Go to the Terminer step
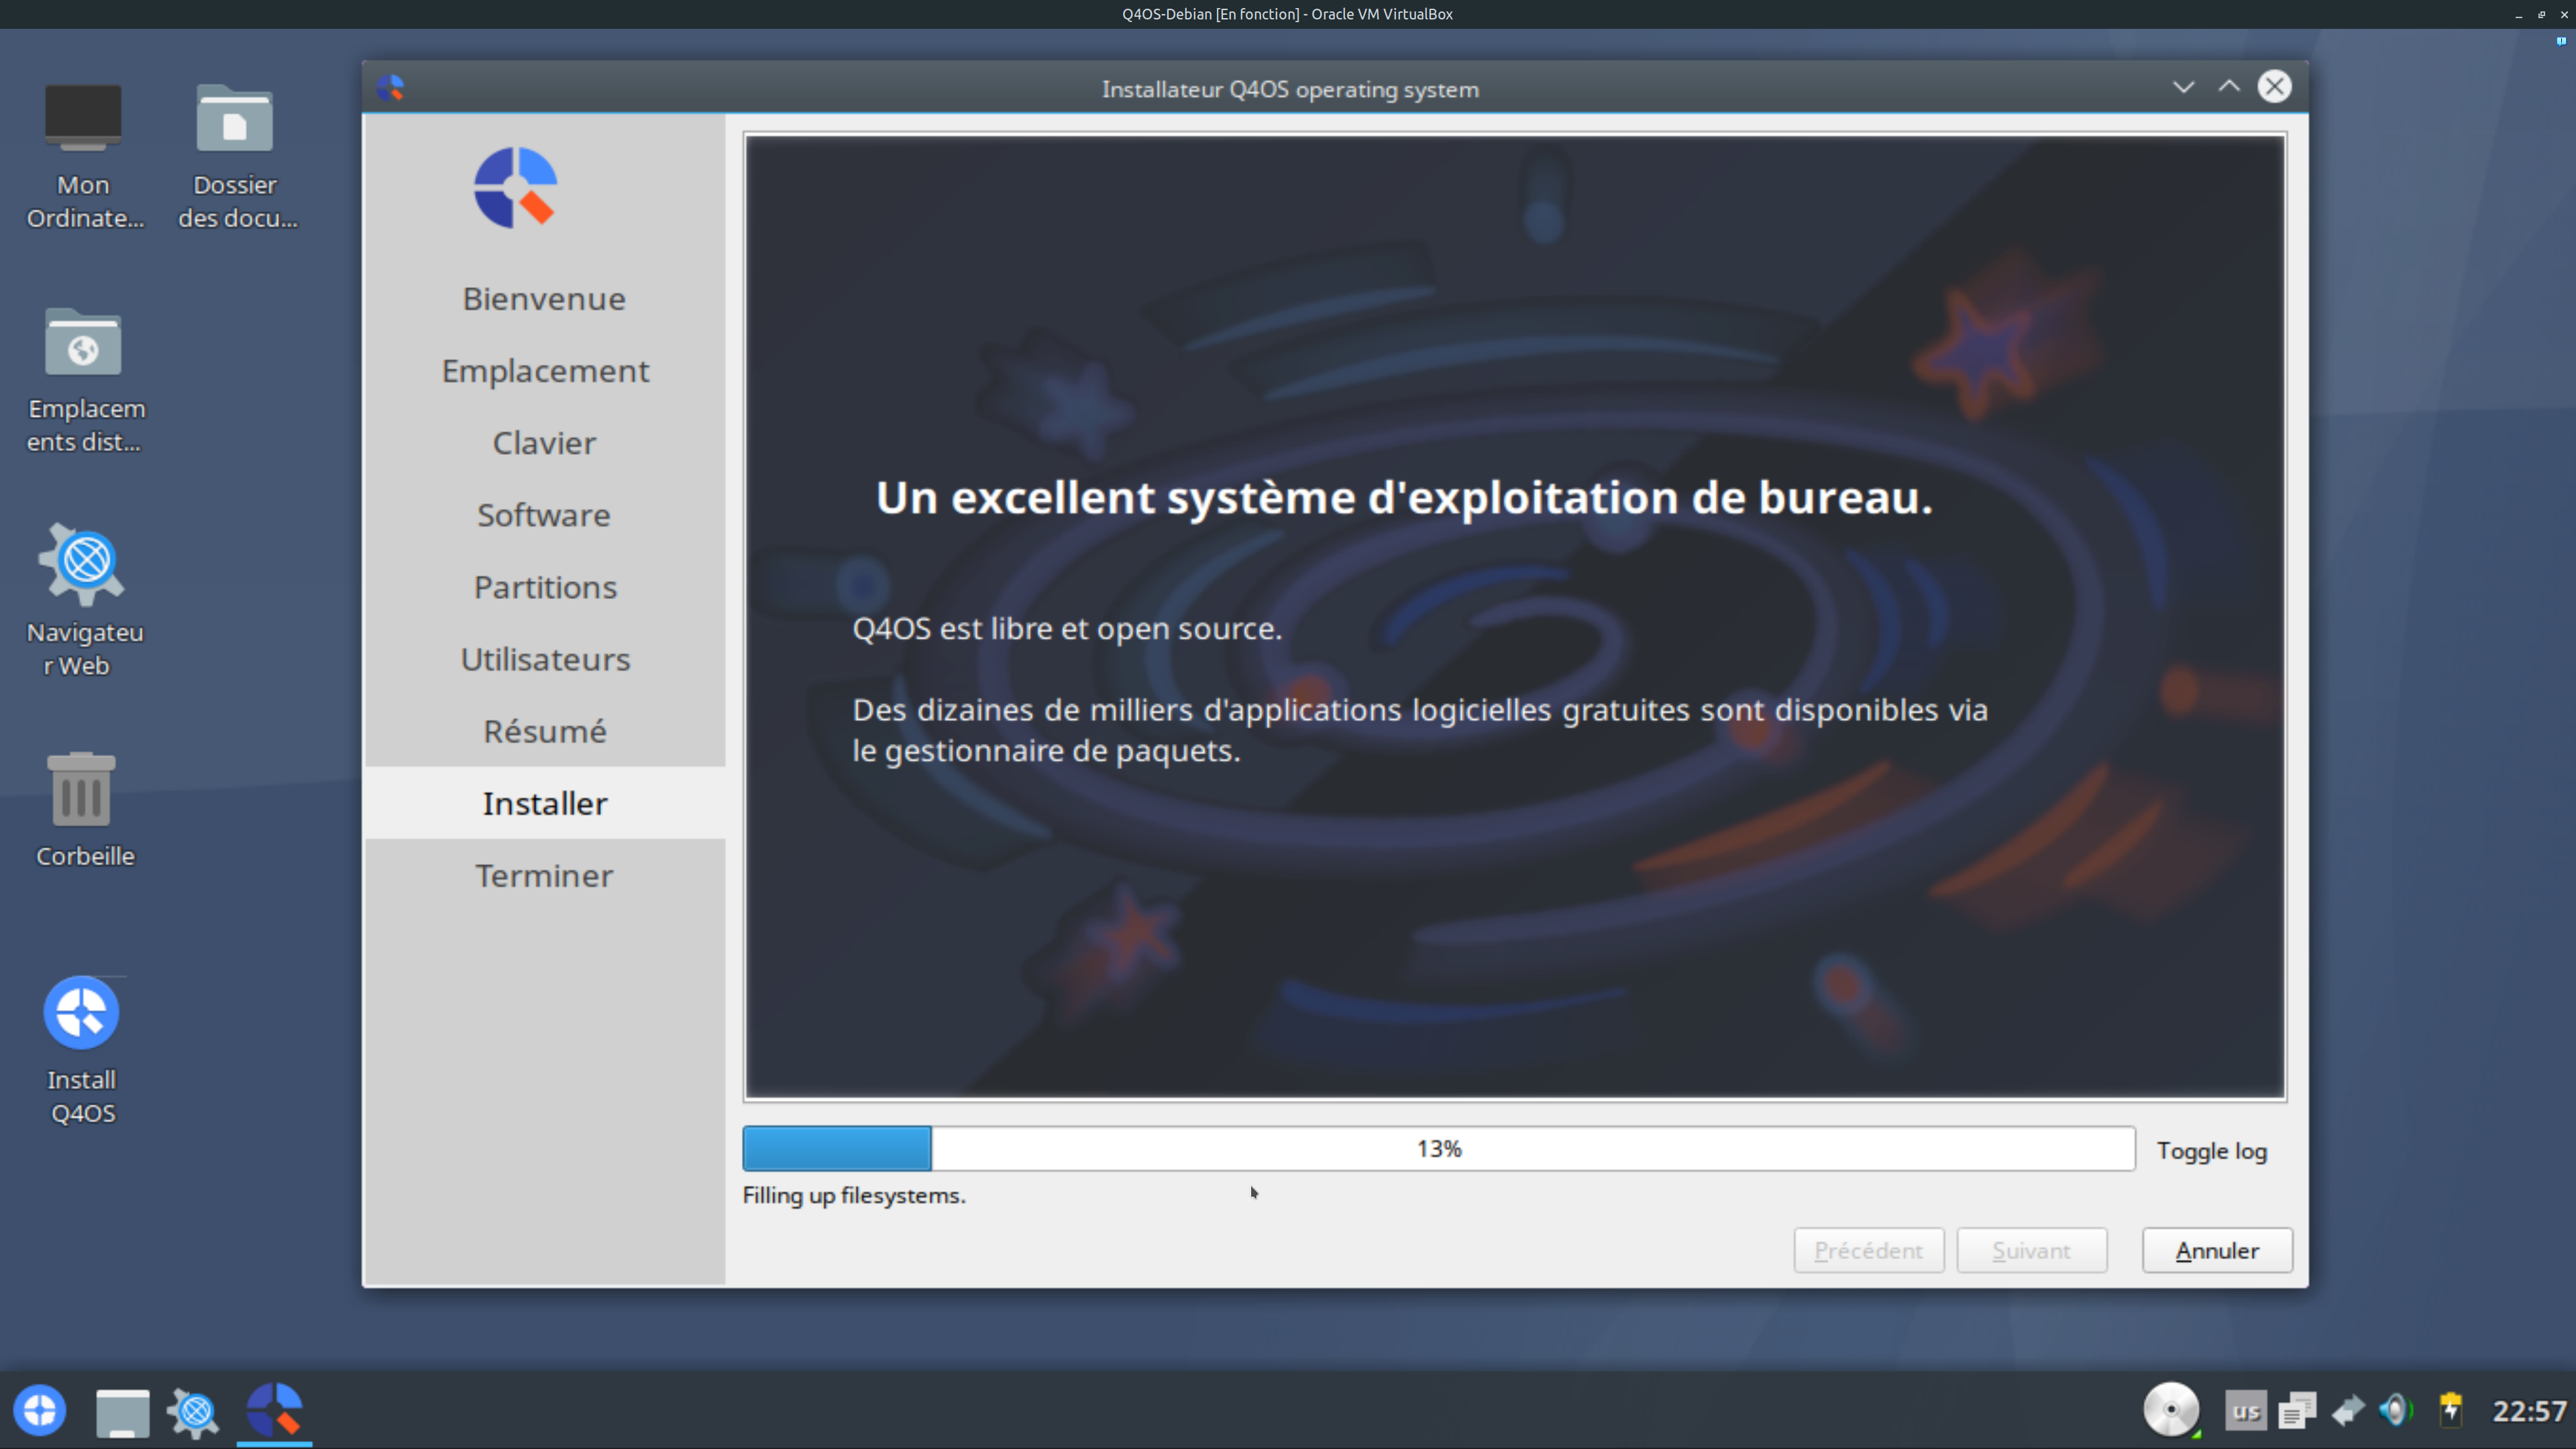Image resolution: width=2576 pixels, height=1449 pixels. pyautogui.click(x=544, y=875)
